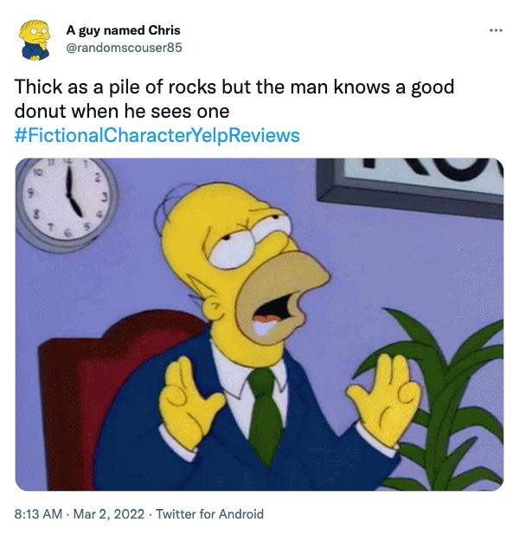Viewport: 519px width, 535px height.
Task: Click the Mar 2, 2022 date
Action: [109, 514]
